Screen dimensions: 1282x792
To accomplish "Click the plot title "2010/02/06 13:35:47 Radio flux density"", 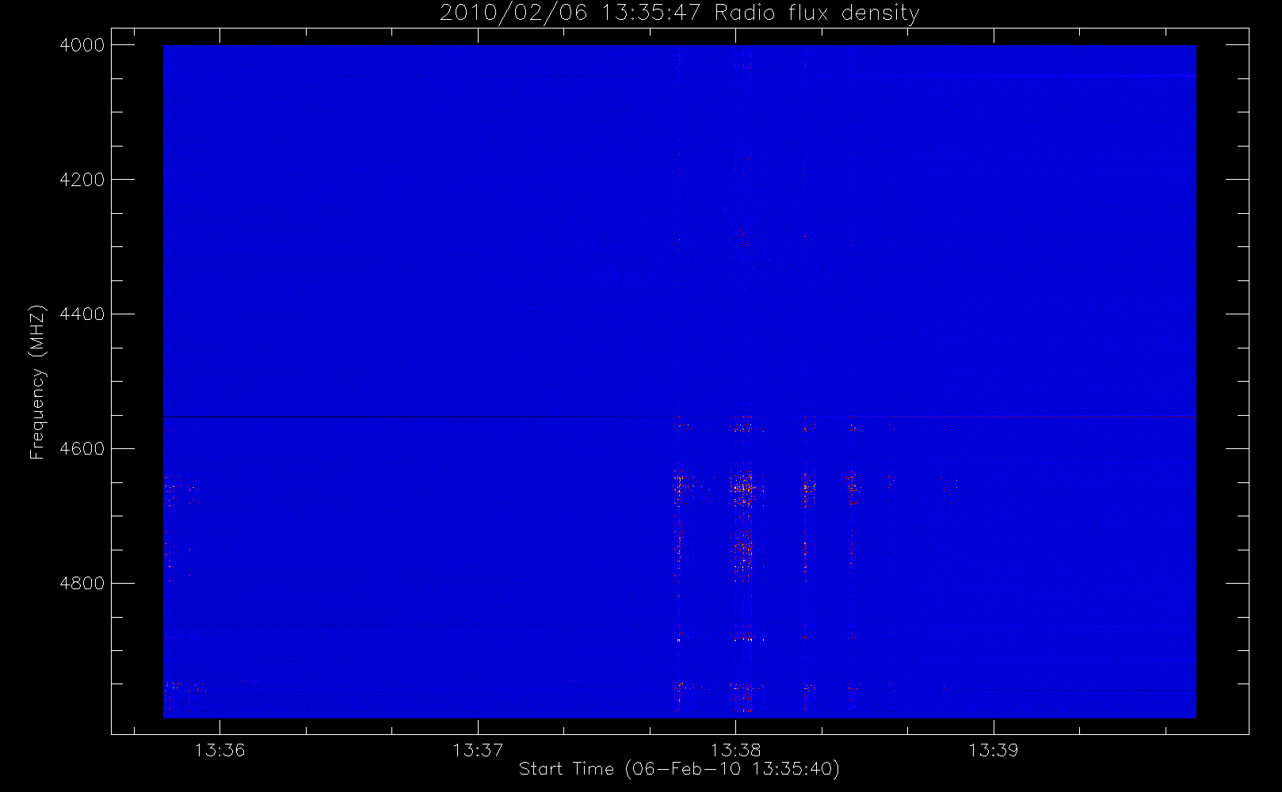I will click(x=679, y=13).
